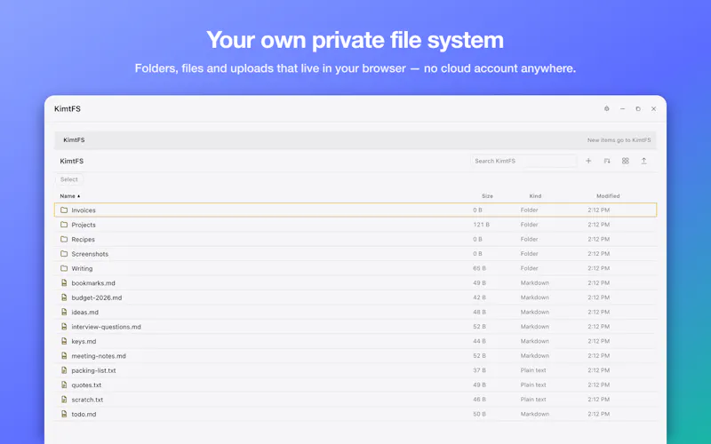Viewport: 711px width, 444px height.
Task: Select the interview-questions.md file name
Action: point(106,327)
